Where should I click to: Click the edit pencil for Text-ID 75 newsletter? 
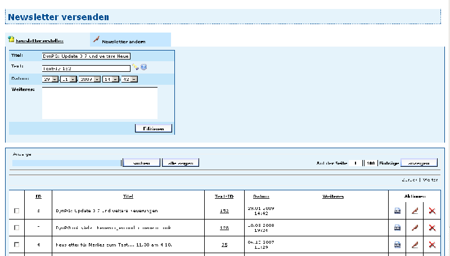pyautogui.click(x=415, y=244)
